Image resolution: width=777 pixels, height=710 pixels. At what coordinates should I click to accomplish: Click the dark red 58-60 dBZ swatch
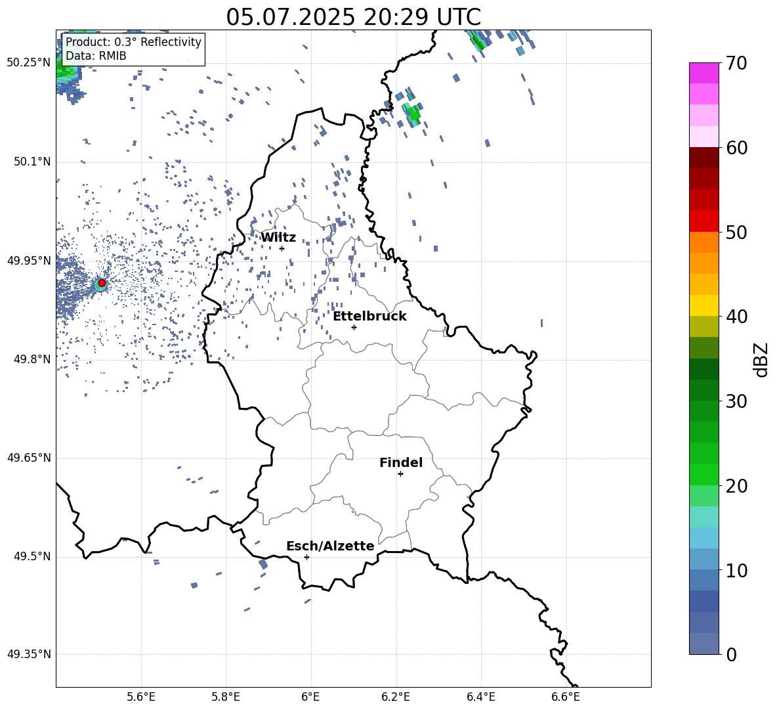tap(703, 158)
